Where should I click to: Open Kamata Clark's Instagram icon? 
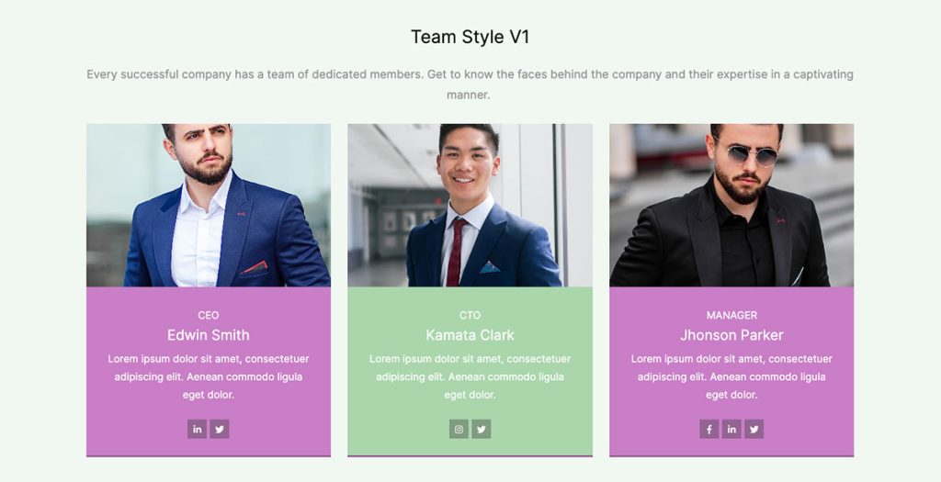point(459,430)
